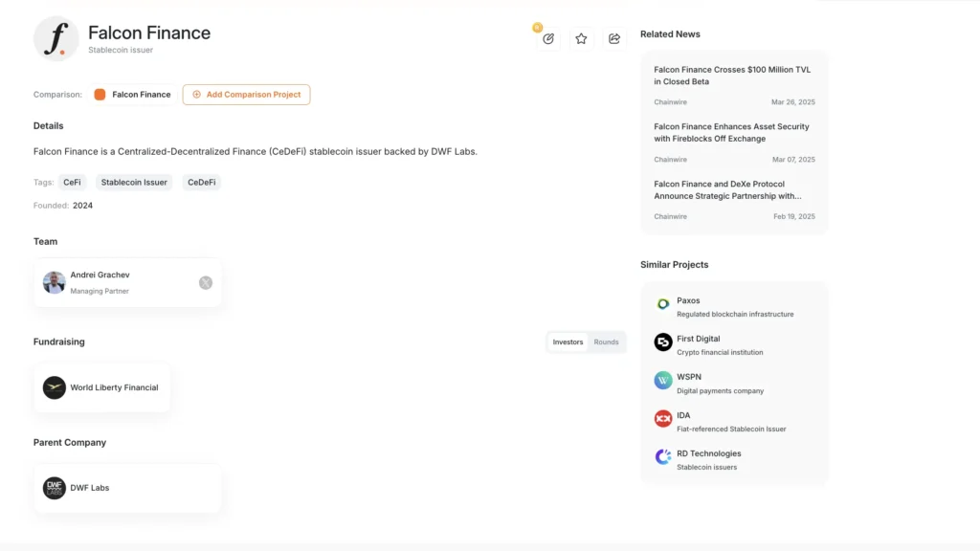Select the Falcon Finance comparison chip
980x551 pixels.
[132, 95]
